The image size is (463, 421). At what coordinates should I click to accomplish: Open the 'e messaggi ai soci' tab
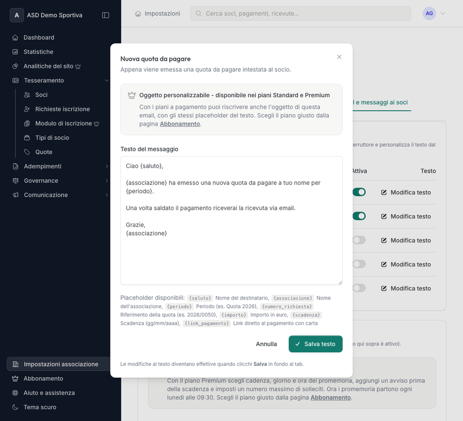pyautogui.click(x=382, y=102)
